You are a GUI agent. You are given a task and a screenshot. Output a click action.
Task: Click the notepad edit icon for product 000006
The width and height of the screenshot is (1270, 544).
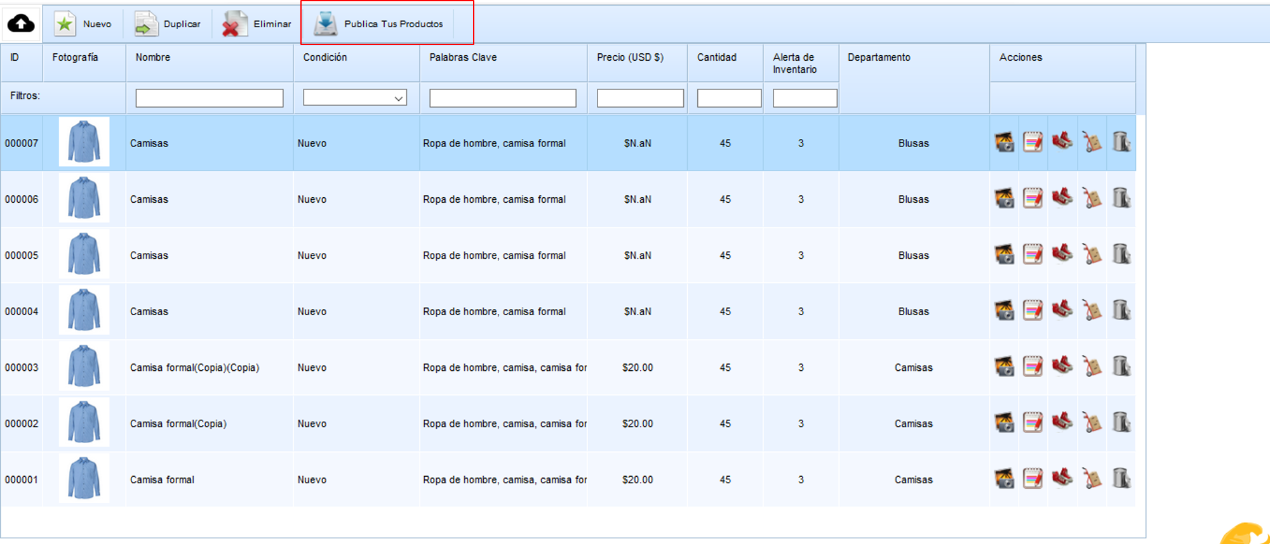pos(1033,199)
